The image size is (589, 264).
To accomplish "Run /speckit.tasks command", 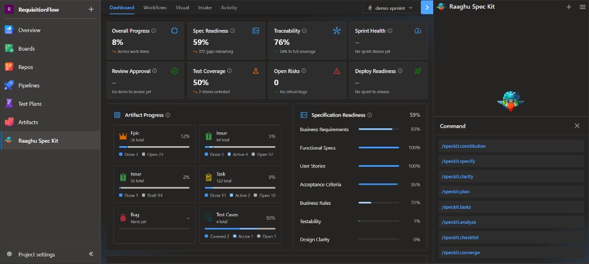I will tap(511, 207).
